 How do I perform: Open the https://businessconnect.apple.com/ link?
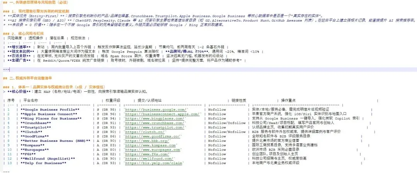point(163,114)
